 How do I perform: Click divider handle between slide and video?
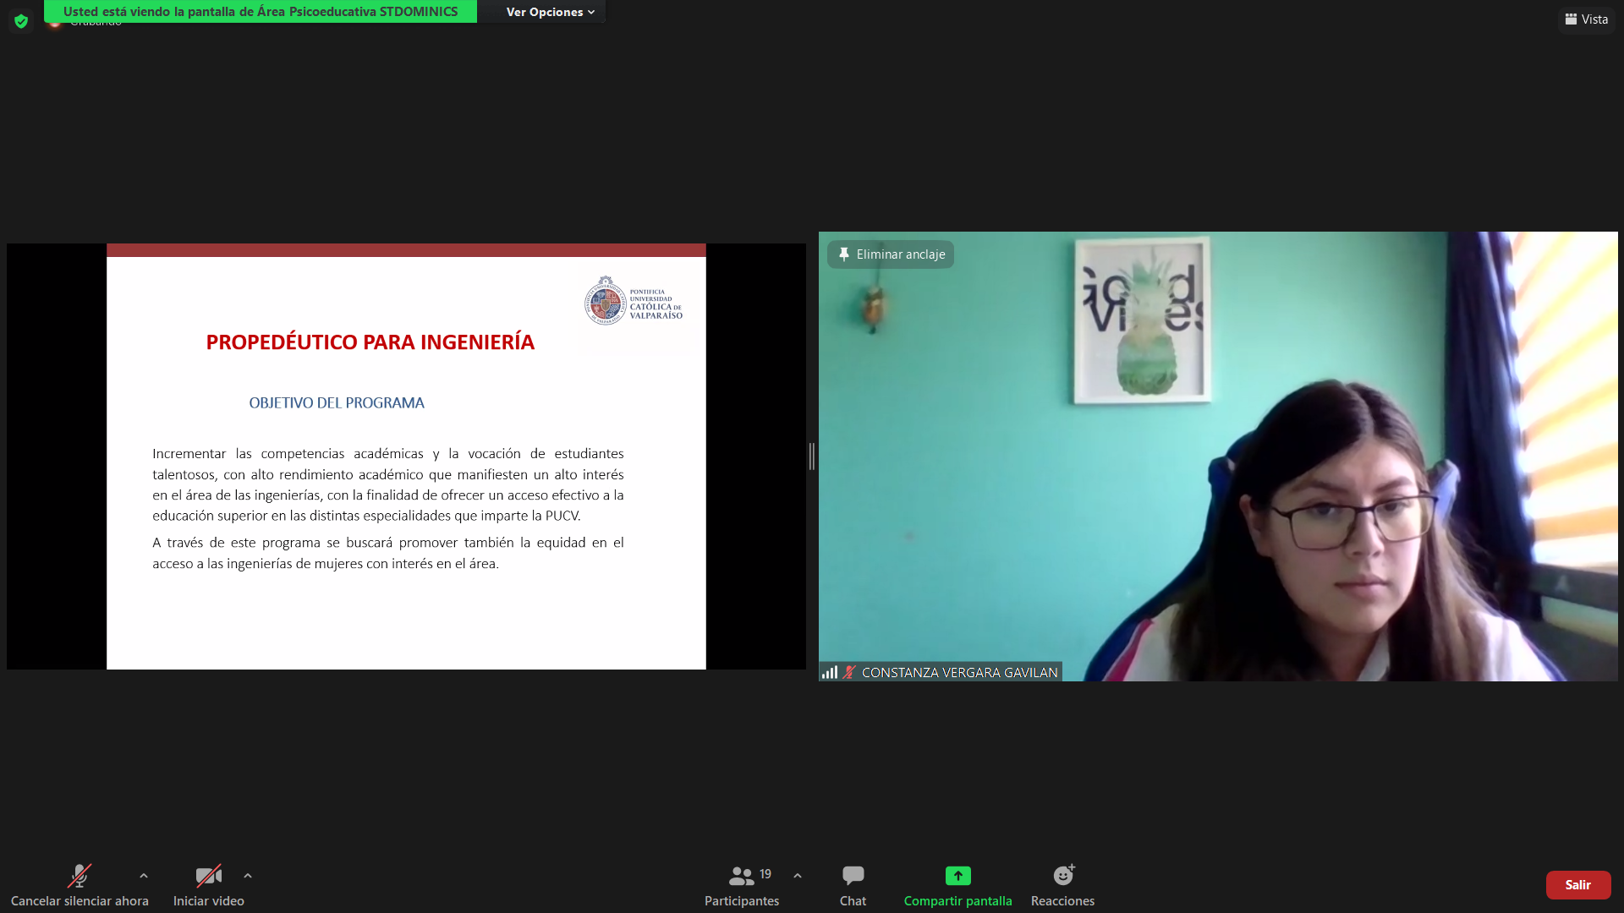click(x=812, y=456)
